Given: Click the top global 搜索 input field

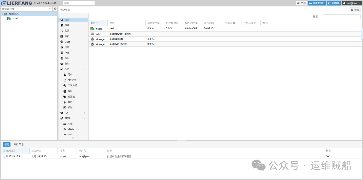Looking at the screenshot, I should pyautogui.click(x=79, y=3).
